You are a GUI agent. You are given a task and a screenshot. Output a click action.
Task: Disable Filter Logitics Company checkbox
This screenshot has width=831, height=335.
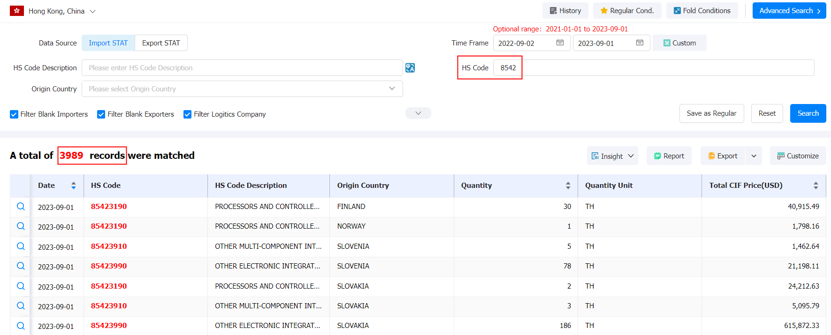pyautogui.click(x=187, y=114)
